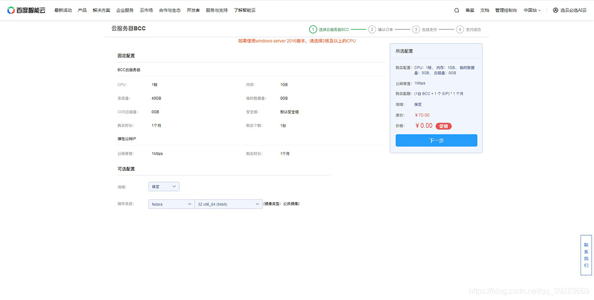The width and height of the screenshot is (594, 300).
Task: Click the red windows-server 2016 notice text
Action: point(297,41)
